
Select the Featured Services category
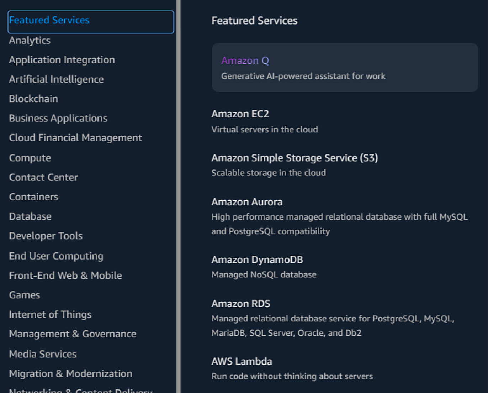coord(49,20)
